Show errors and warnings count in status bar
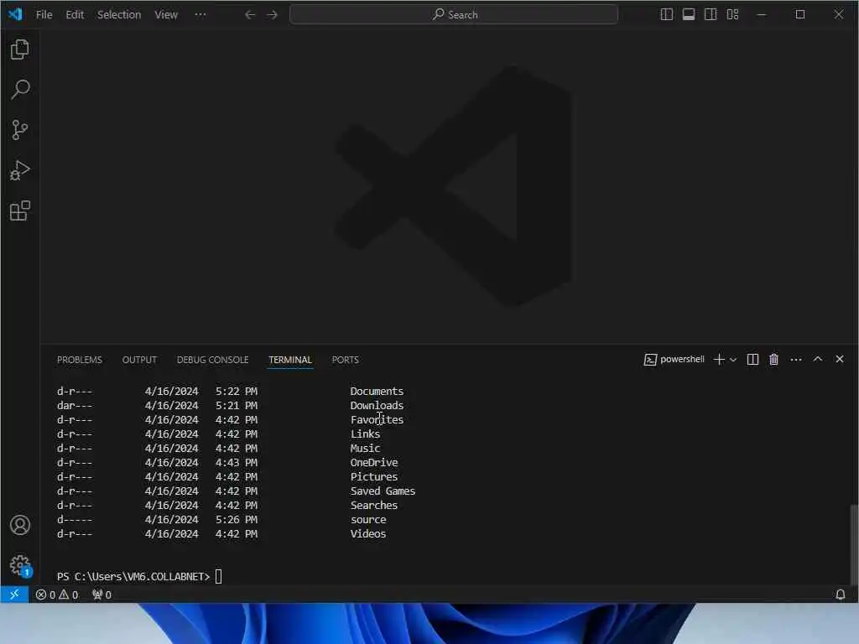The image size is (859, 644). [57, 595]
